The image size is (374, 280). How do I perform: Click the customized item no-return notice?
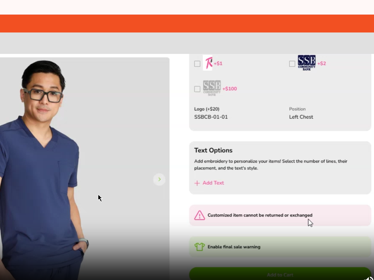point(260,215)
